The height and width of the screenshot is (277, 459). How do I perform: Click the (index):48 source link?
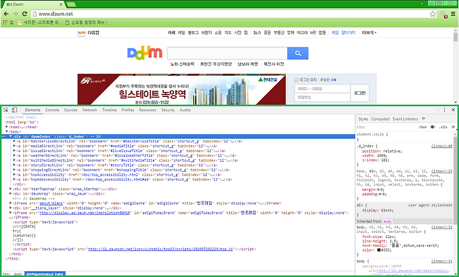click(441, 146)
